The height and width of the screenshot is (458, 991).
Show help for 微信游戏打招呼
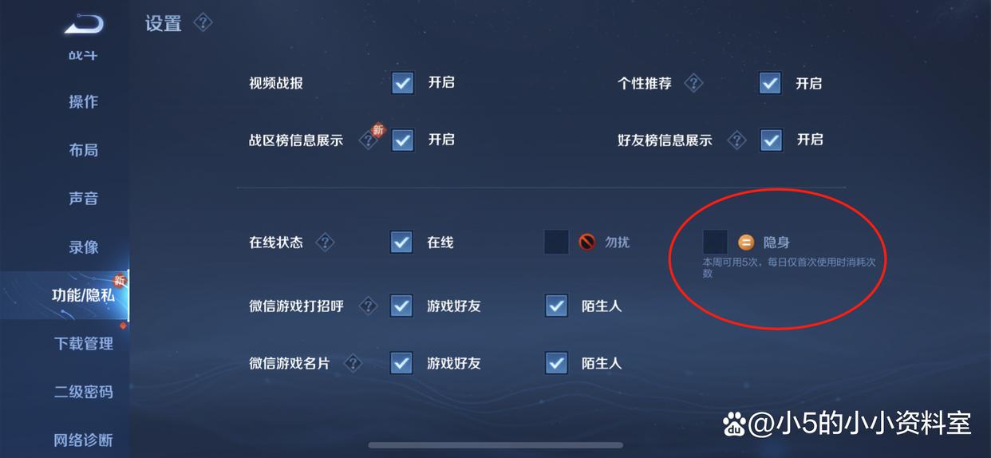[368, 306]
